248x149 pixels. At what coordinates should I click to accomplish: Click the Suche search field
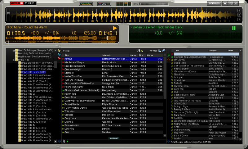click(x=104, y=51)
